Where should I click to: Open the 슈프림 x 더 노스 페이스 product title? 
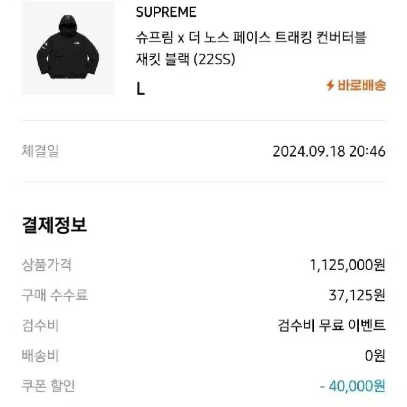(x=251, y=48)
